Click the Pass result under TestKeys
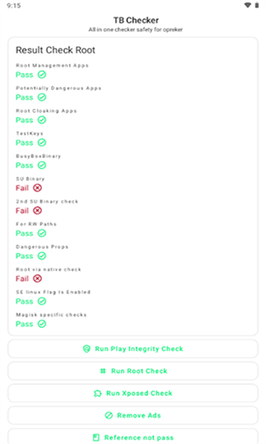Image resolution: width=266 pixels, height=444 pixels. [x=24, y=142]
